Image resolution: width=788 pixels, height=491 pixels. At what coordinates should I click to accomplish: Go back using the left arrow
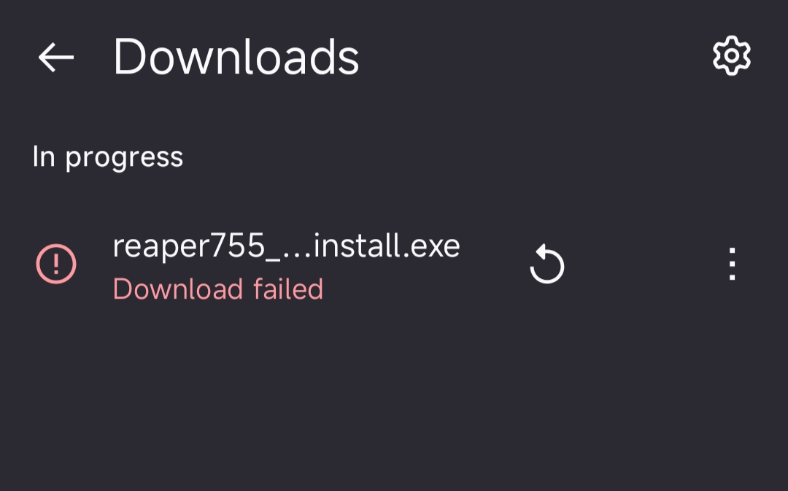[56, 57]
